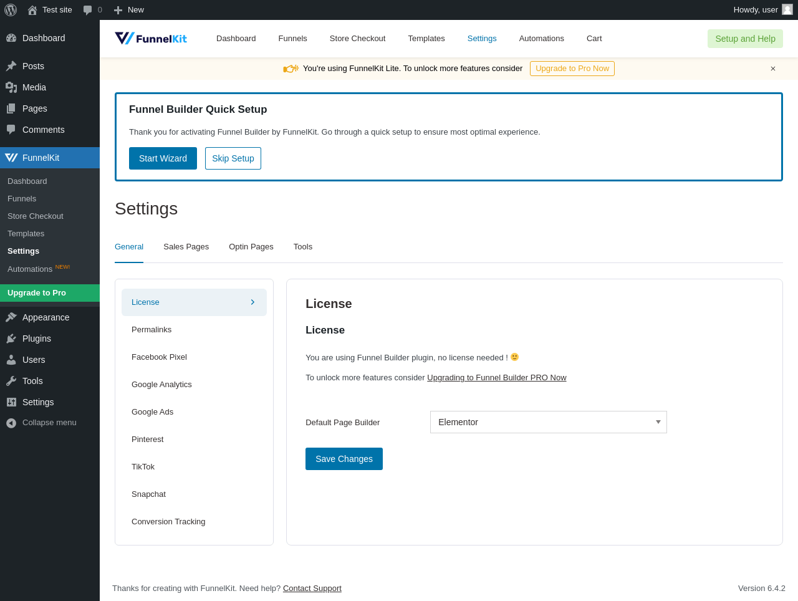Click the Upgrade to Pro sidebar button
The width and height of the screenshot is (798, 601).
click(50, 293)
